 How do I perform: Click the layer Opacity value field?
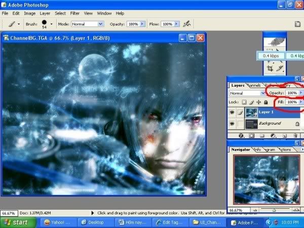292,93
